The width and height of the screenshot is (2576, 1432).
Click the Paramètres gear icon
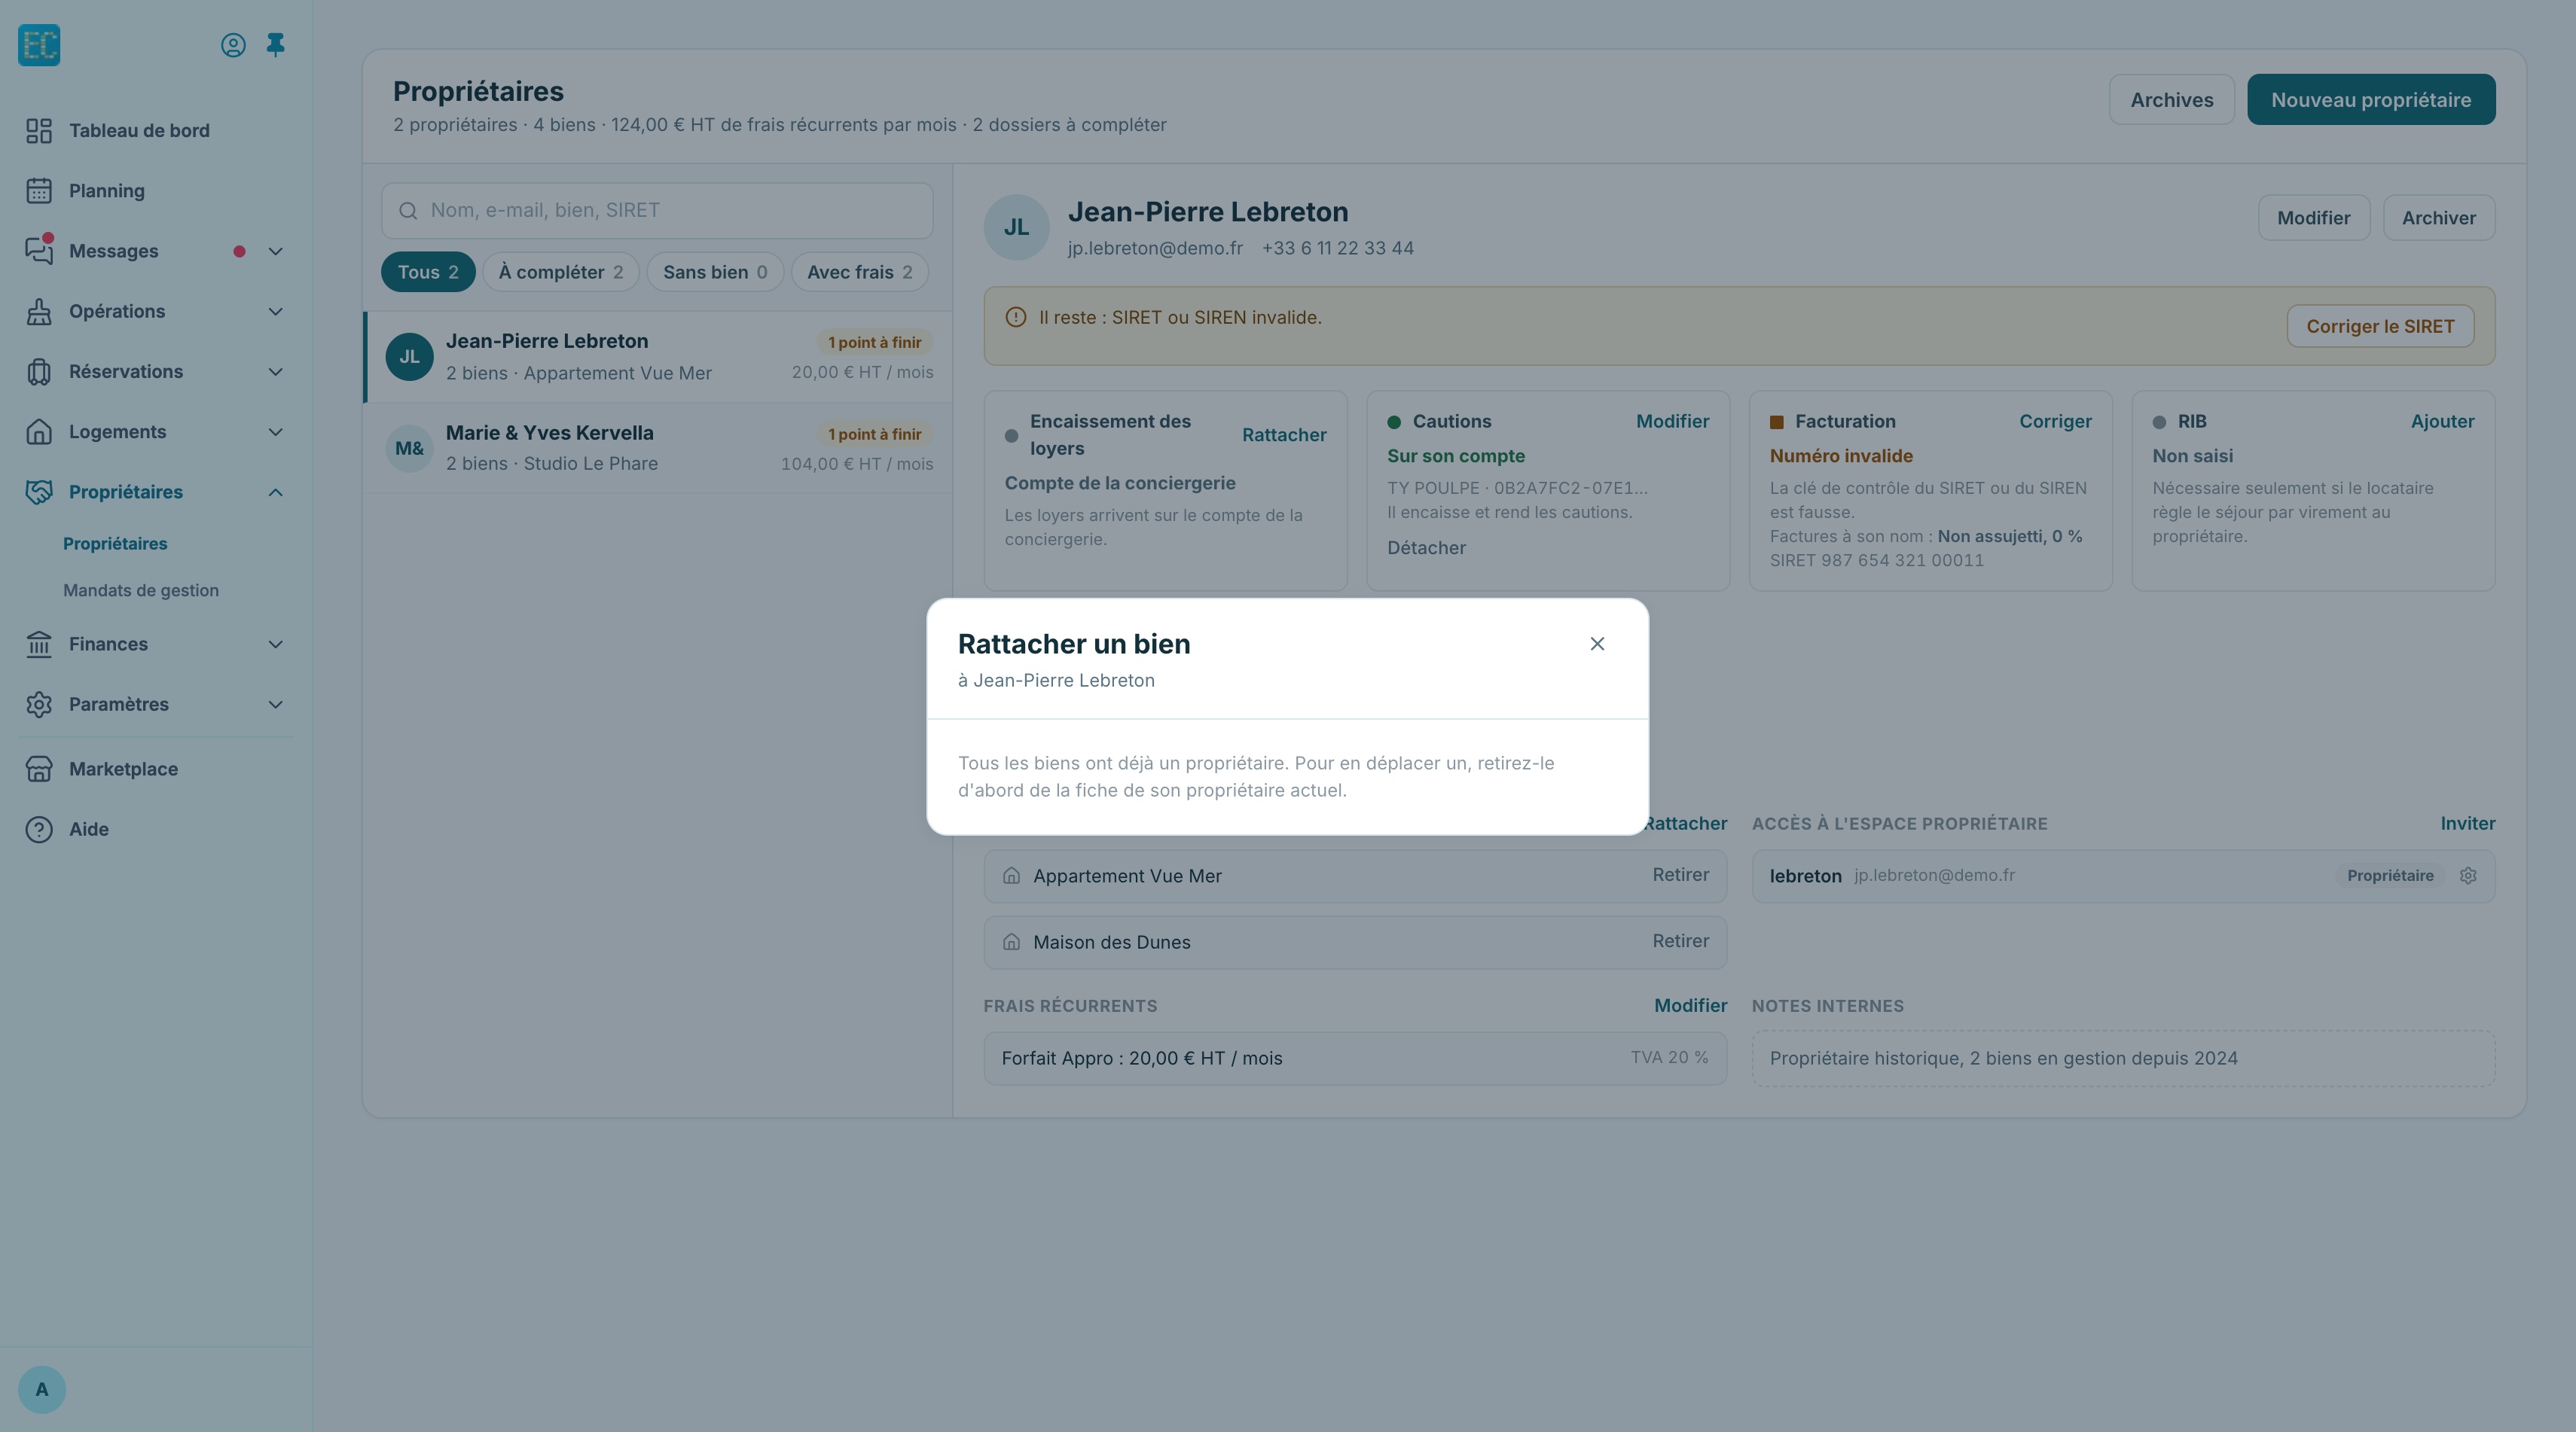[x=39, y=705]
